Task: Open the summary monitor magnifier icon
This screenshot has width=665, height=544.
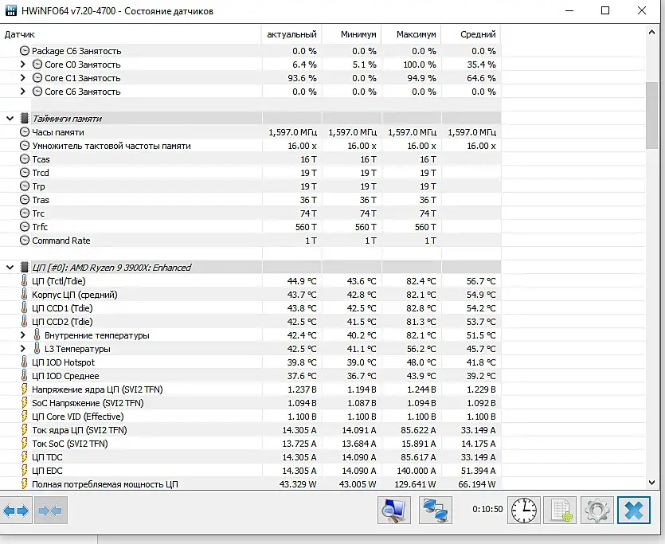Action: pyautogui.click(x=394, y=510)
